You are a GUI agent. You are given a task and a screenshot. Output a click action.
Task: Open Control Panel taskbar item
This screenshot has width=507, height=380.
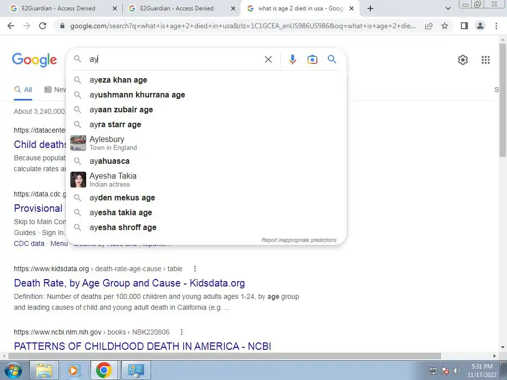[136, 370]
